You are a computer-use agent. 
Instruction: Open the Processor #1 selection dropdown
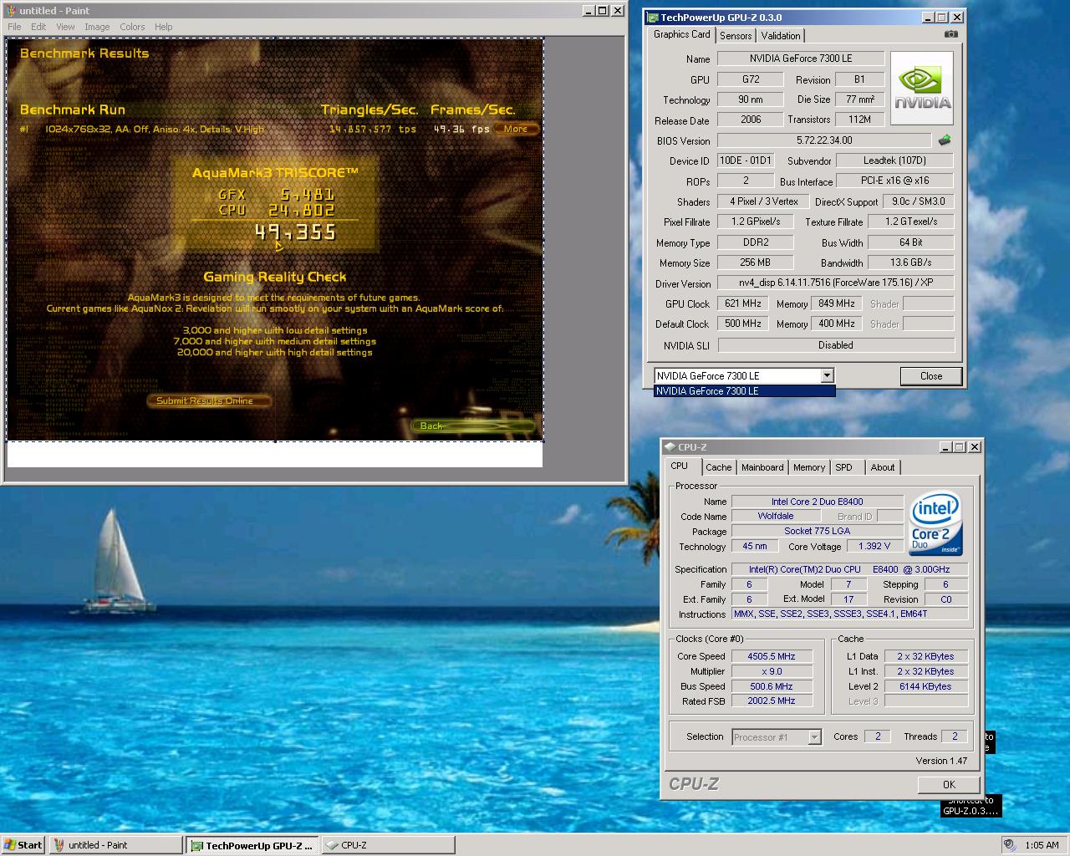click(x=814, y=737)
